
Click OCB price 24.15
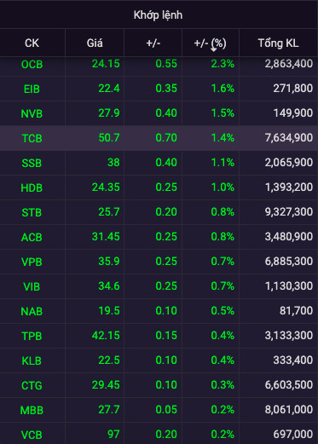106,64
